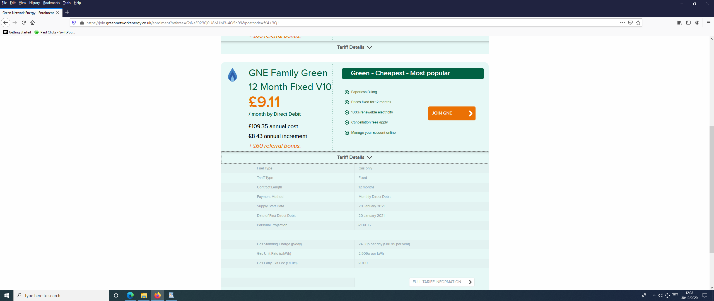Open network status icon in tray
Viewport: 714px width, 301px height.
(x=667, y=295)
